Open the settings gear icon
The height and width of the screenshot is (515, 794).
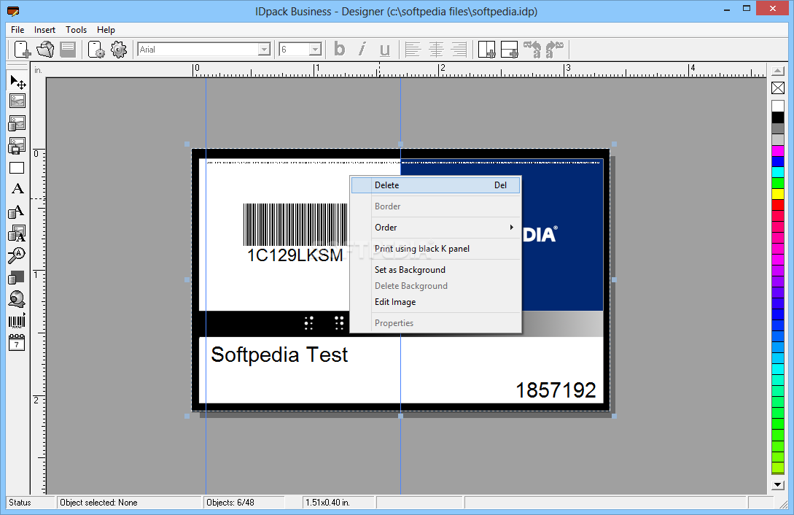(x=119, y=49)
